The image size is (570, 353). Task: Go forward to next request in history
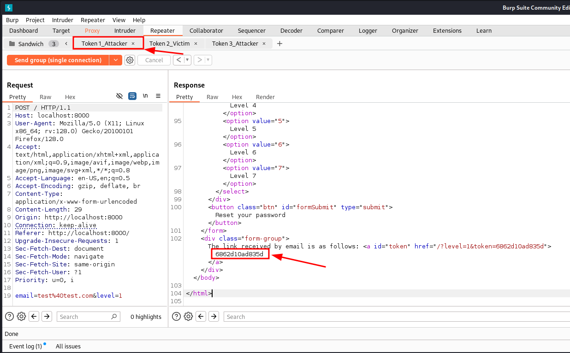point(199,60)
